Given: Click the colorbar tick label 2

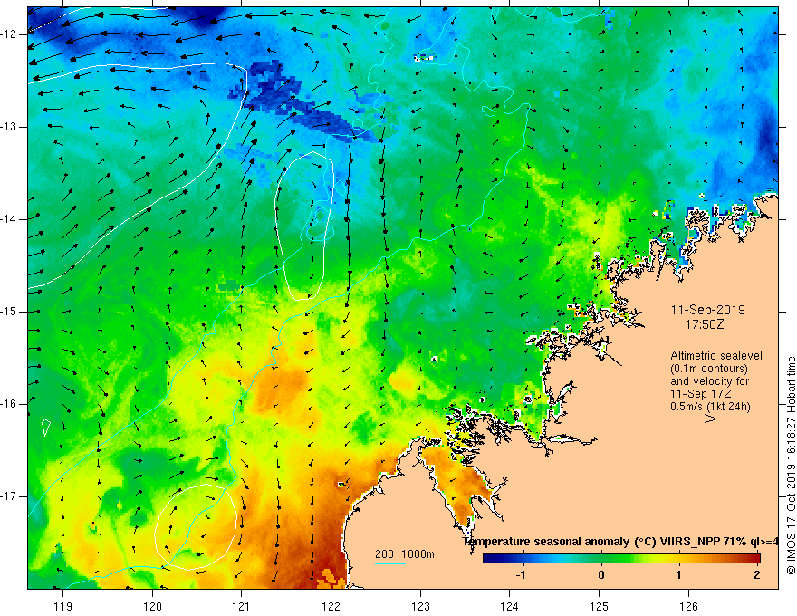Looking at the screenshot, I should [757, 575].
